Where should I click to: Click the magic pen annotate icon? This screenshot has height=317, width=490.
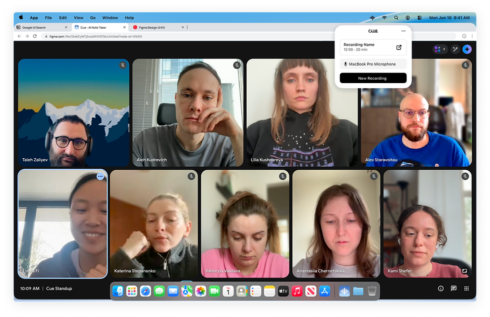pyautogui.click(x=455, y=49)
